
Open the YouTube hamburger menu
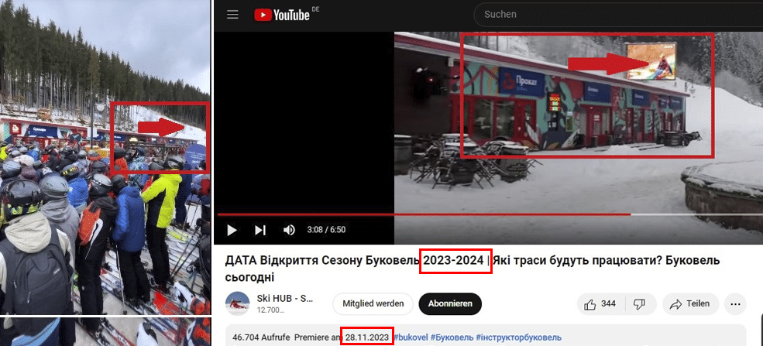point(232,15)
